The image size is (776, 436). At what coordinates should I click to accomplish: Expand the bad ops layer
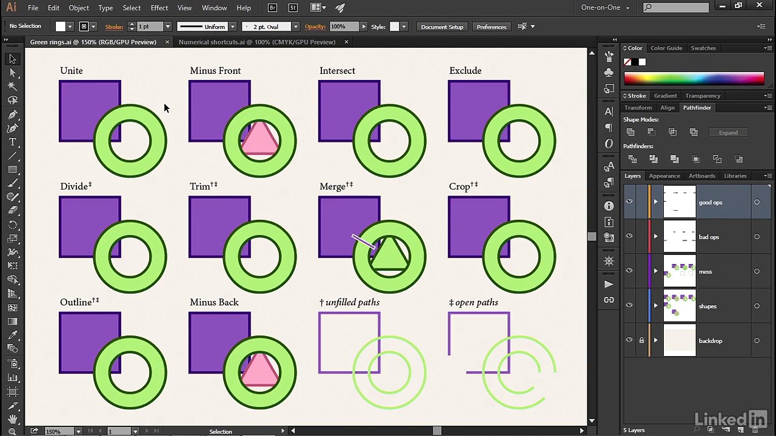tap(655, 237)
